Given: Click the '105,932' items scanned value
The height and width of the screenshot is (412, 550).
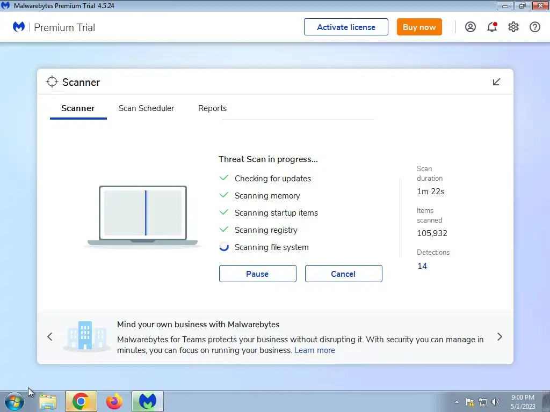Looking at the screenshot, I should pos(432,233).
